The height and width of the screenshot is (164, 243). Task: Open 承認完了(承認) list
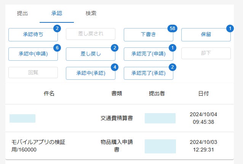click(148, 73)
